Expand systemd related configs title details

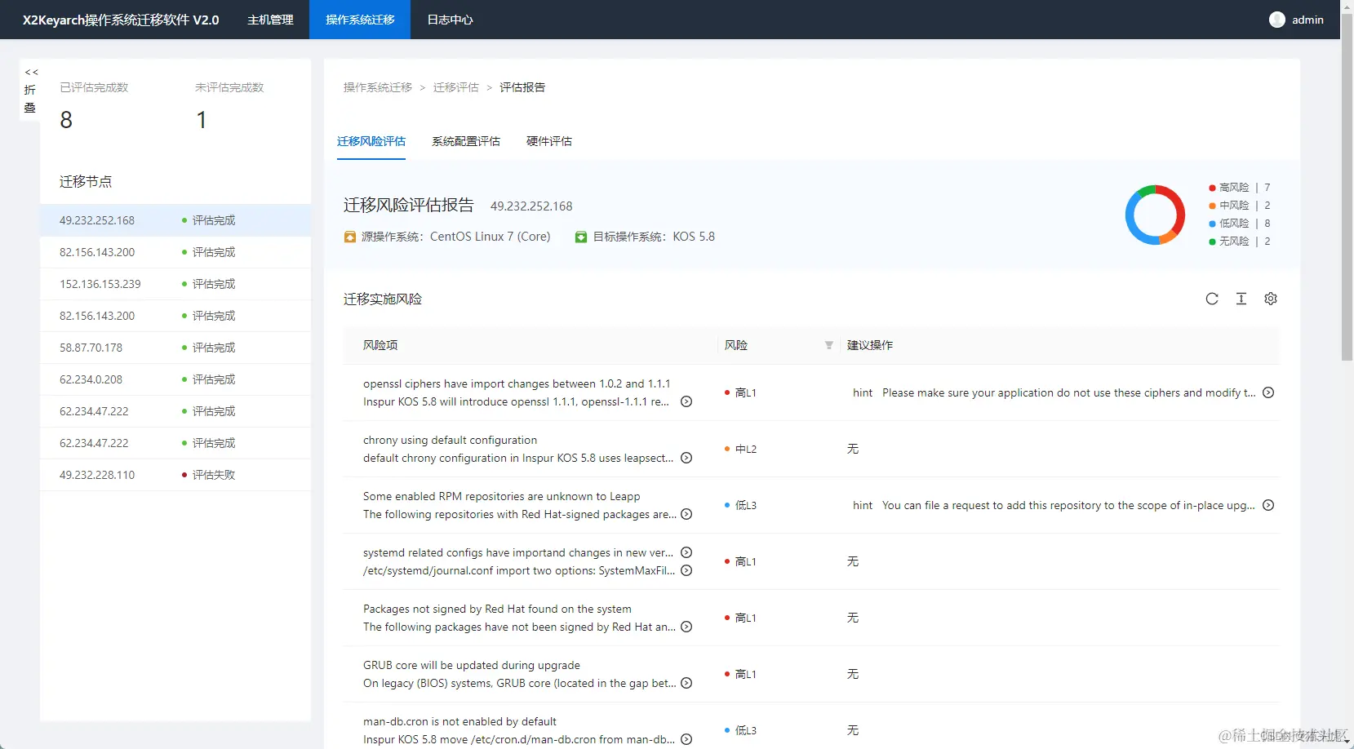(686, 552)
